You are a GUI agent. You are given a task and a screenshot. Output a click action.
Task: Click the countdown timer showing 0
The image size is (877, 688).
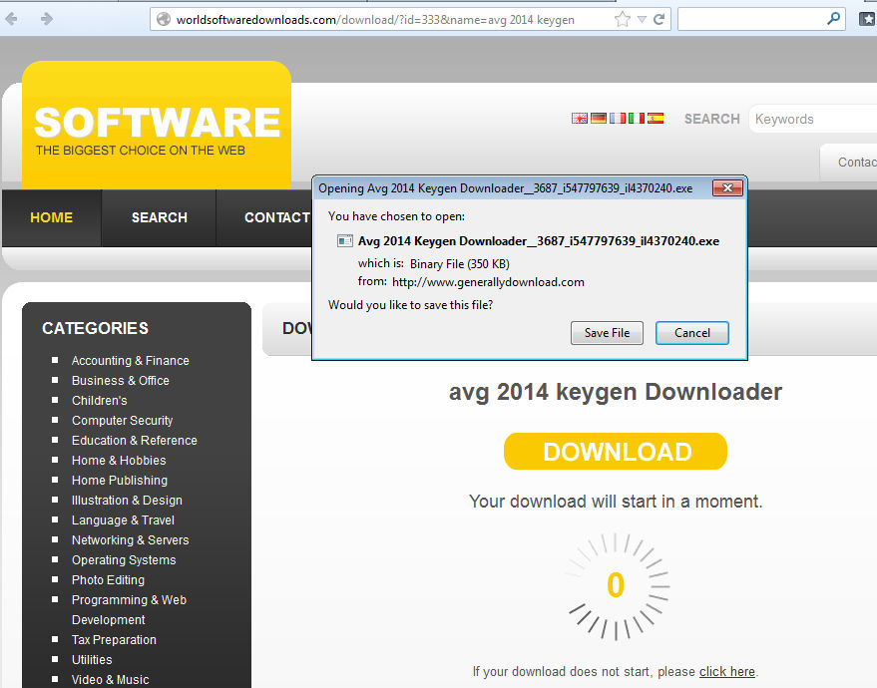click(616, 585)
